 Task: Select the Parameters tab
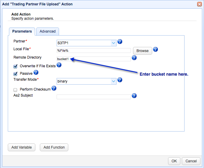coord(22,31)
